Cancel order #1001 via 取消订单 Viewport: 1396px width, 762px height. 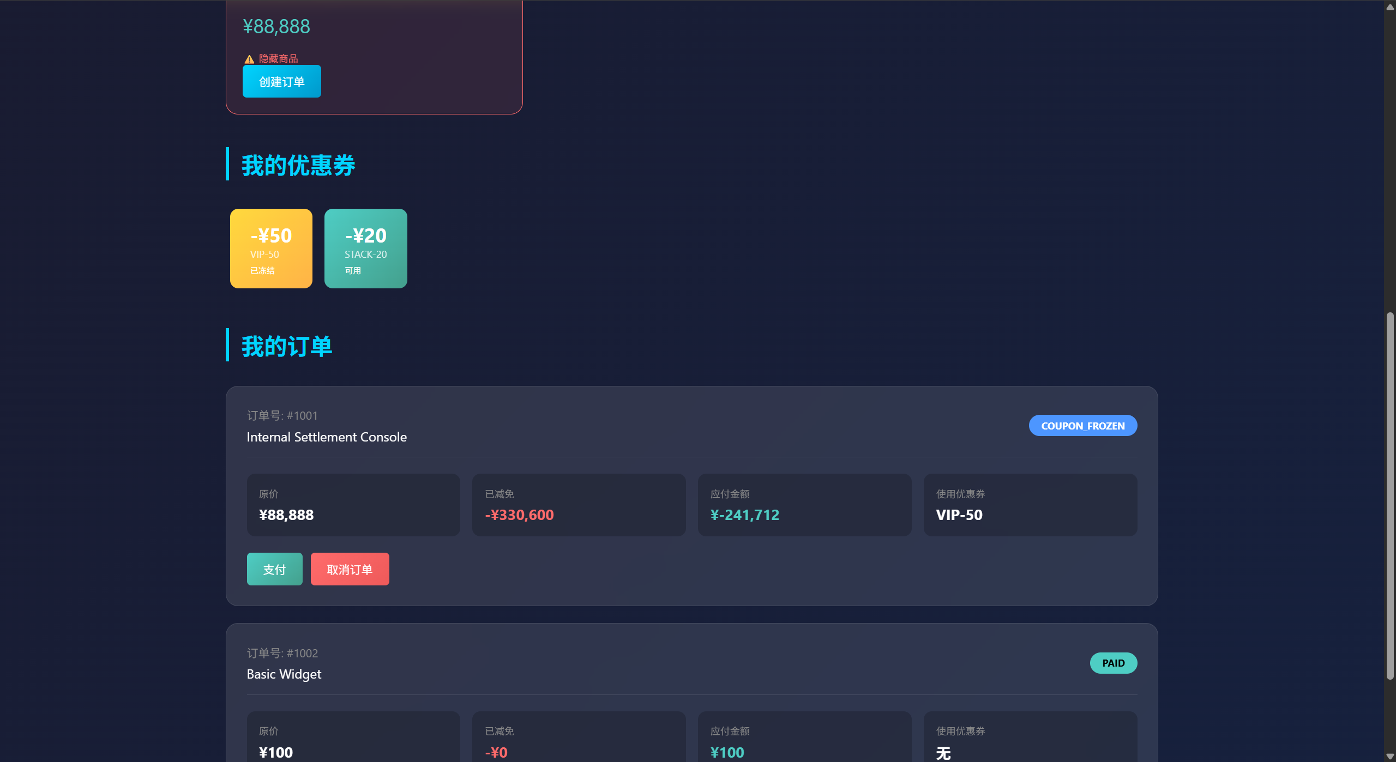tap(350, 569)
